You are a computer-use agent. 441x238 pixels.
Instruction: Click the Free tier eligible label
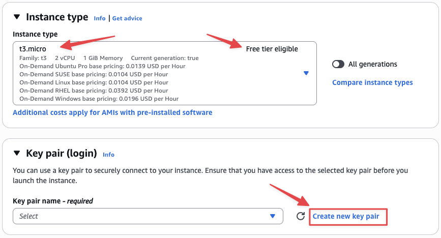click(x=272, y=49)
